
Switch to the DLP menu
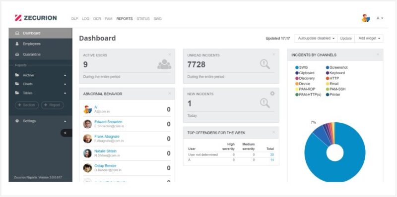pyautogui.click(x=75, y=19)
